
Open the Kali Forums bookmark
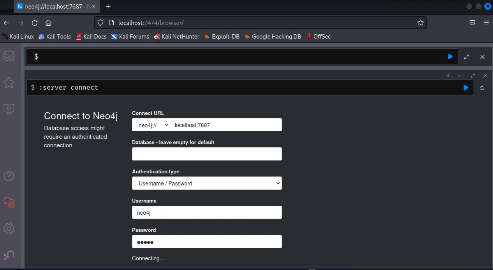coord(130,37)
